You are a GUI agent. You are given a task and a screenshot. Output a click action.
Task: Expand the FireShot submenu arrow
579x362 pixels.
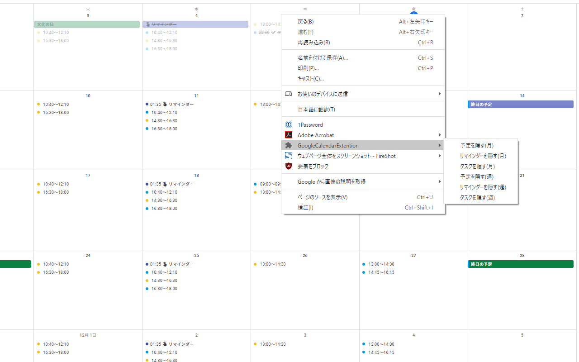439,156
